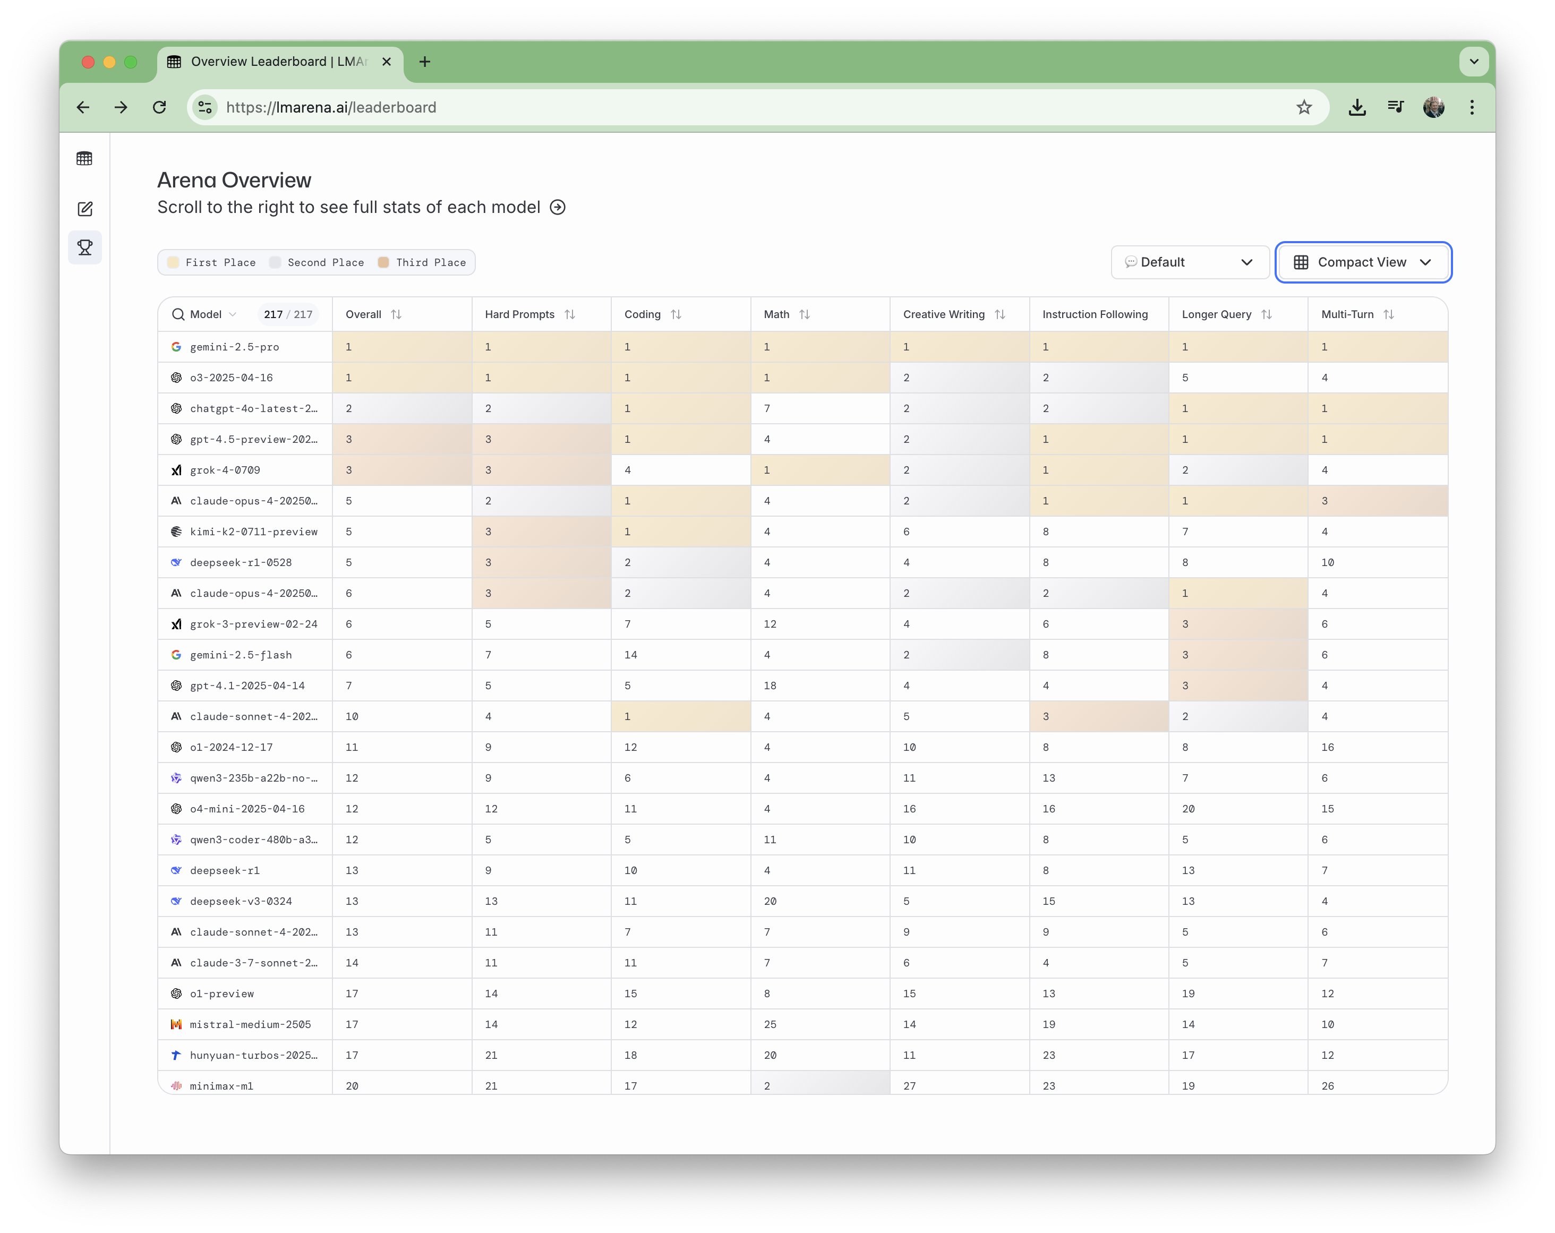Toggle sort on Longer Query column
This screenshot has height=1233, width=1555.
point(1267,314)
